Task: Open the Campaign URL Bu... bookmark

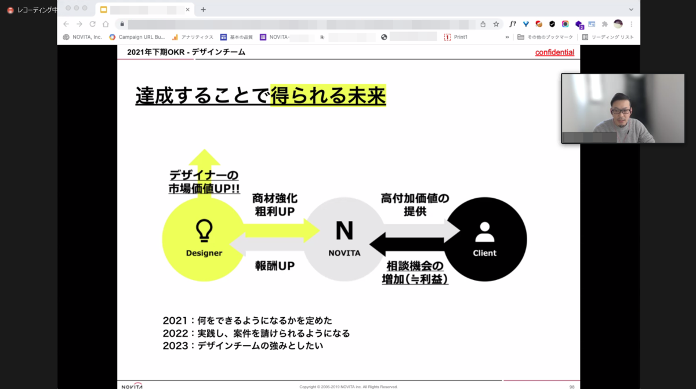Action: pos(137,37)
